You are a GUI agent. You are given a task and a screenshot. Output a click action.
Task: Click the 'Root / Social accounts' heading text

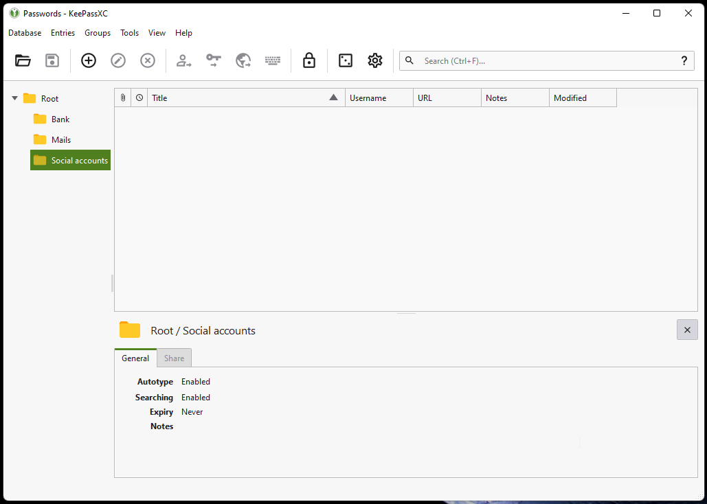(x=203, y=330)
